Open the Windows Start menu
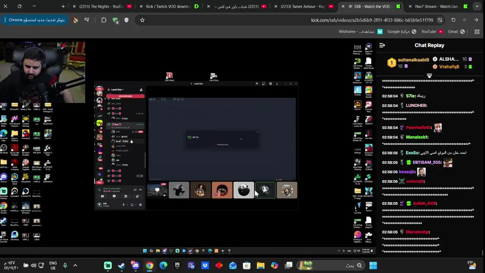Image resolution: width=485 pixels, height=273 pixels. click(373, 265)
